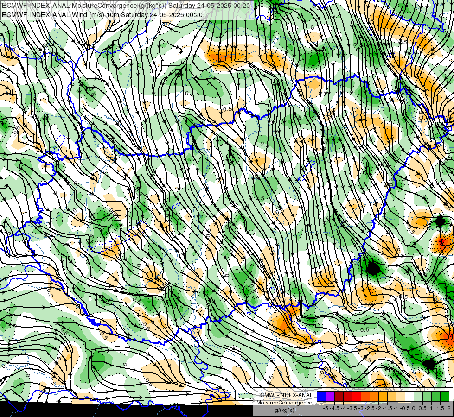
Task: Click the lightest green legend swatch
Action: click(x=418, y=396)
